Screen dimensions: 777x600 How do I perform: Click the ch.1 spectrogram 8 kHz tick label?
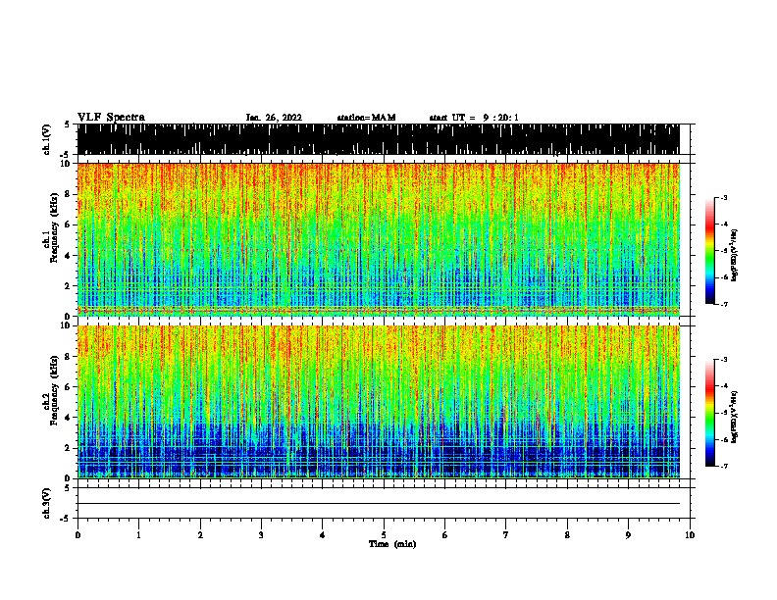pos(69,194)
